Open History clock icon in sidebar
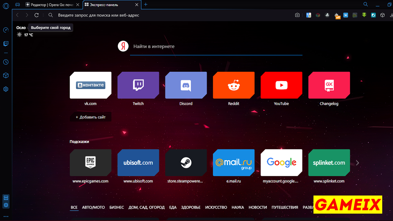Screen dimensions: 393x221 tap(6, 62)
